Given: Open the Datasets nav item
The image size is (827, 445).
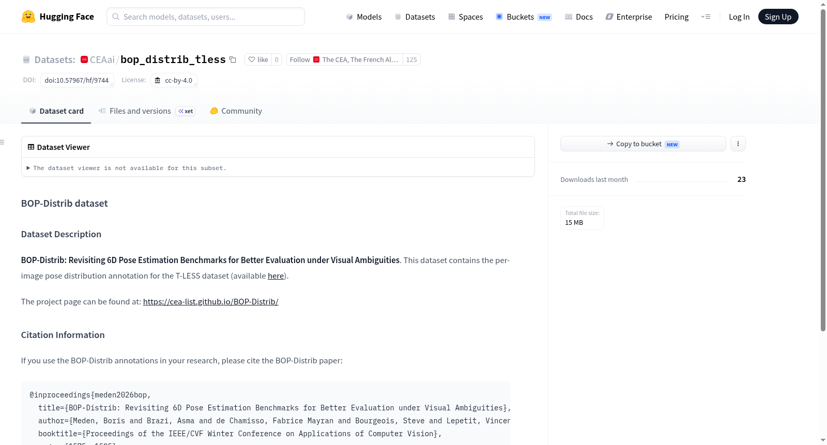Looking at the screenshot, I should tap(415, 17).
